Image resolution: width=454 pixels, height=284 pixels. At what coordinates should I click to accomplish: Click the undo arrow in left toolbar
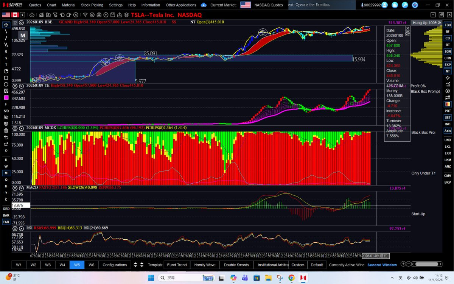6,137
